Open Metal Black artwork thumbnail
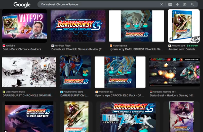This screenshot has height=132, width=203. pyautogui.click(x=128, y=117)
